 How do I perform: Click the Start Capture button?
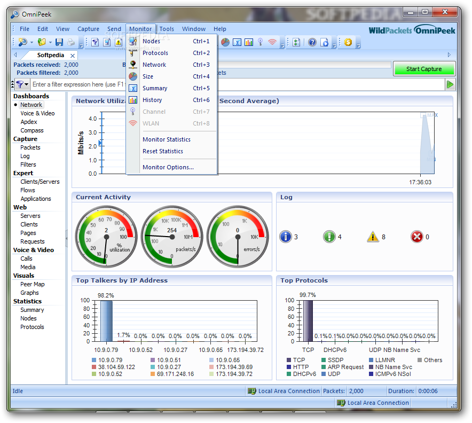pos(424,69)
